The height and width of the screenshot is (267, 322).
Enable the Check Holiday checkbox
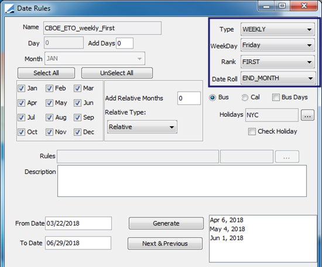coord(252,131)
